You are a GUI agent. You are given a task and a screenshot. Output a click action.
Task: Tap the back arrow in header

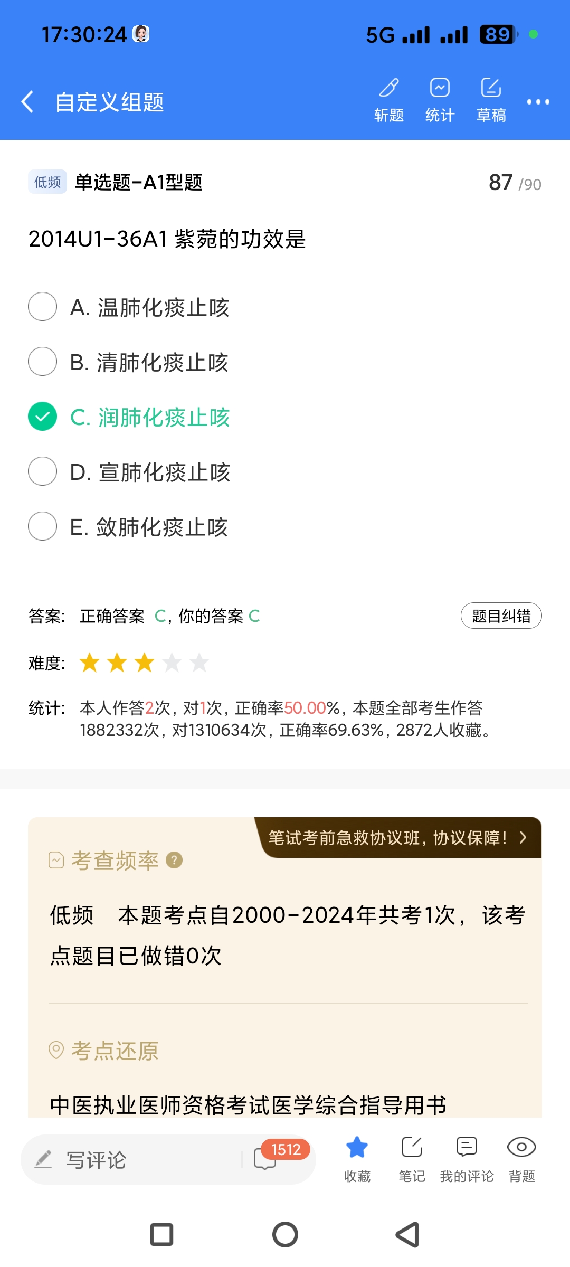coord(27,101)
